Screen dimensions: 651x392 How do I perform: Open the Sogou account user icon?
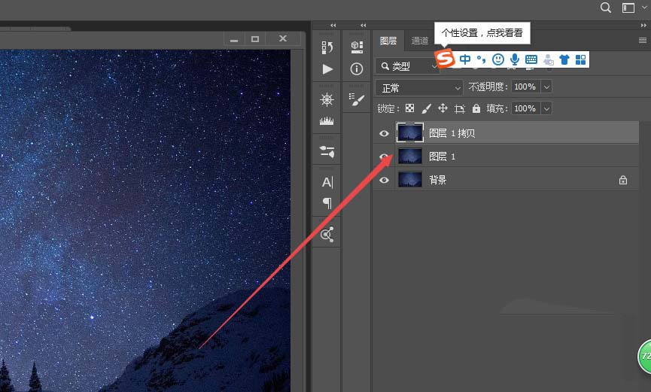[x=548, y=59]
